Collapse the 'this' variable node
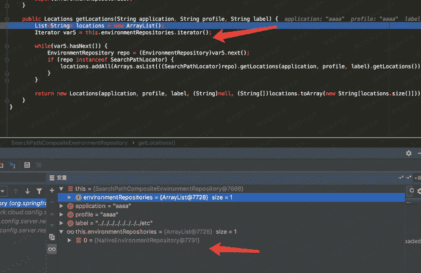This screenshot has width=421, height=273. tap(62, 189)
